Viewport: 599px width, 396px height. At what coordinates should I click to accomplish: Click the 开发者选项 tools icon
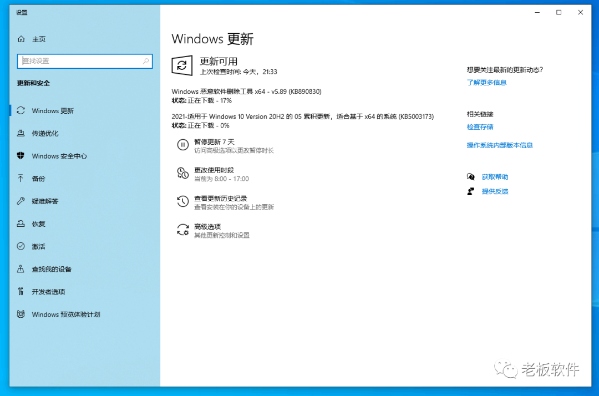(21, 291)
